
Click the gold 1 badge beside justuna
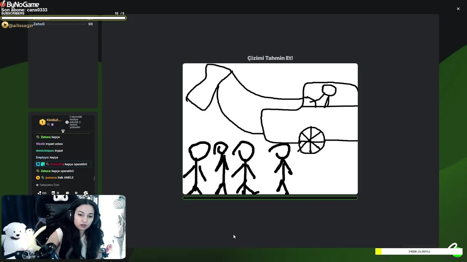pos(38,178)
